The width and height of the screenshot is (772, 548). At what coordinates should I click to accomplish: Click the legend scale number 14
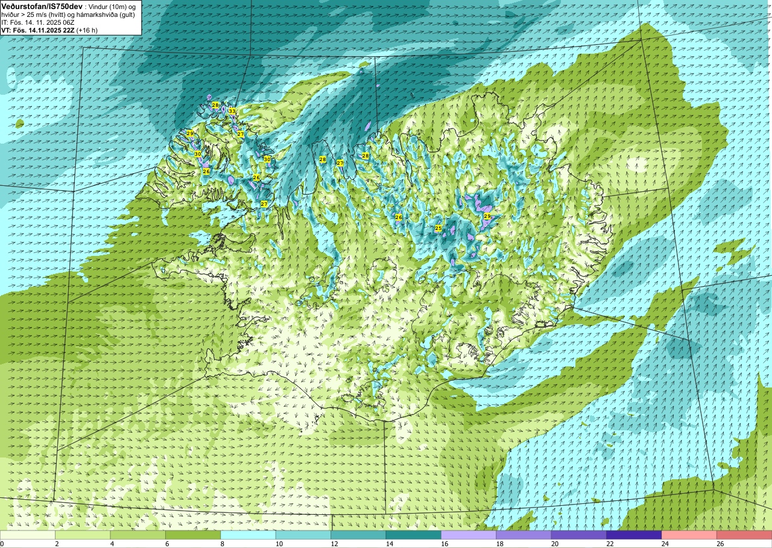[388, 544]
